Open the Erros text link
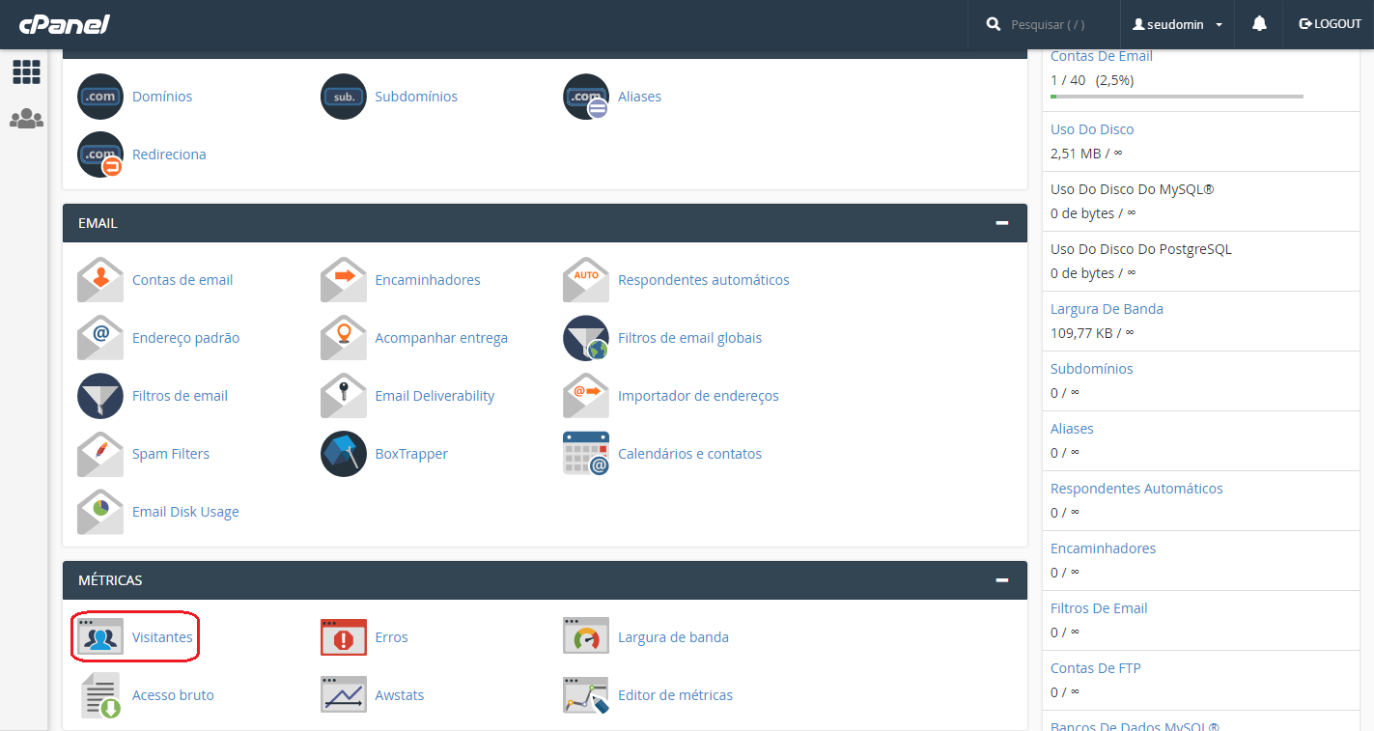This screenshot has width=1374, height=731. [x=391, y=637]
